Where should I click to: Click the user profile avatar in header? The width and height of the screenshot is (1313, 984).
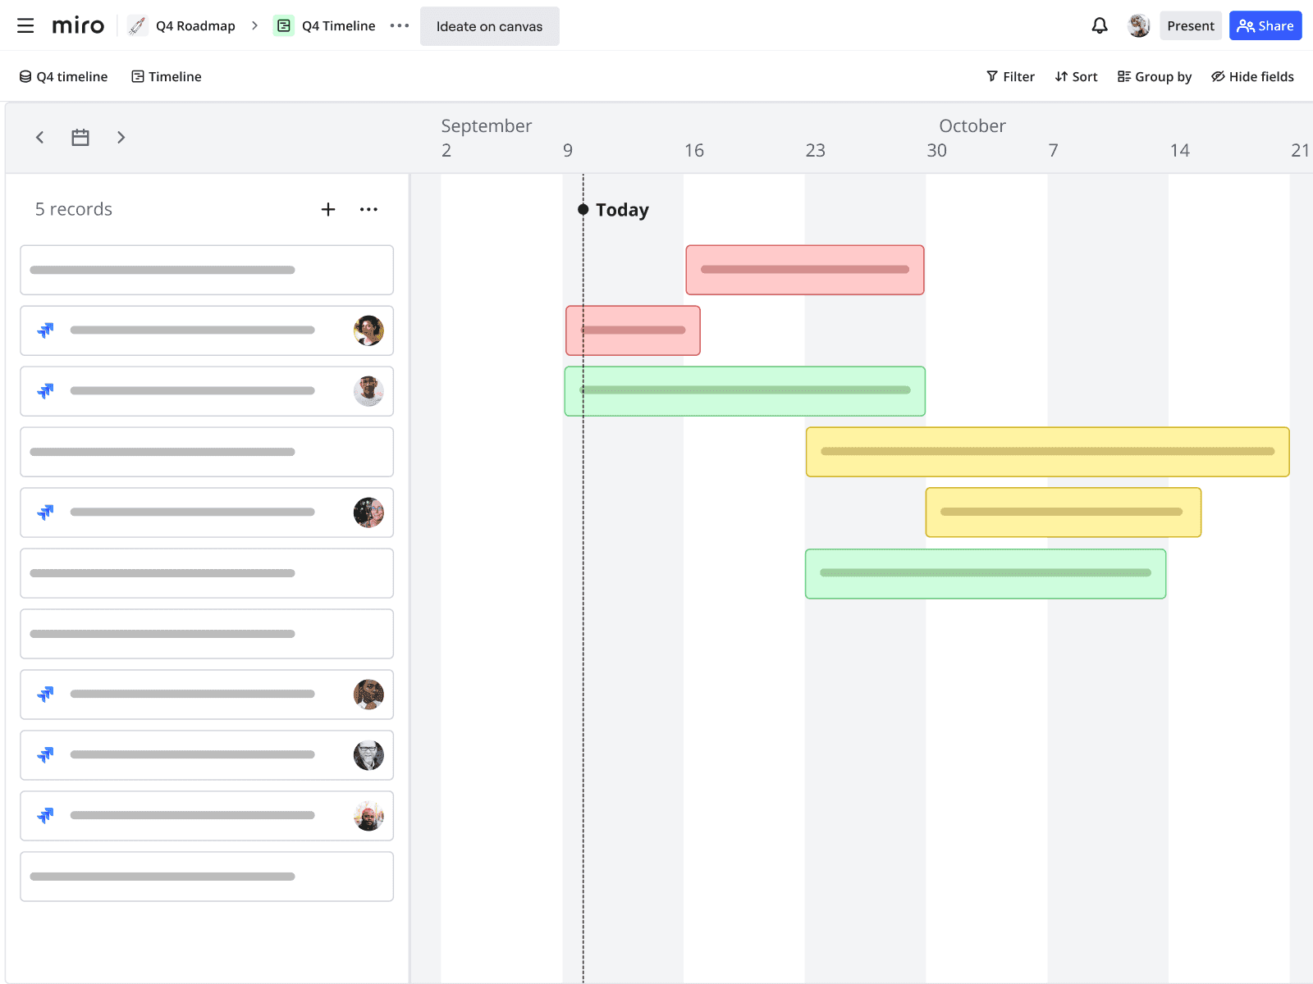click(x=1138, y=26)
